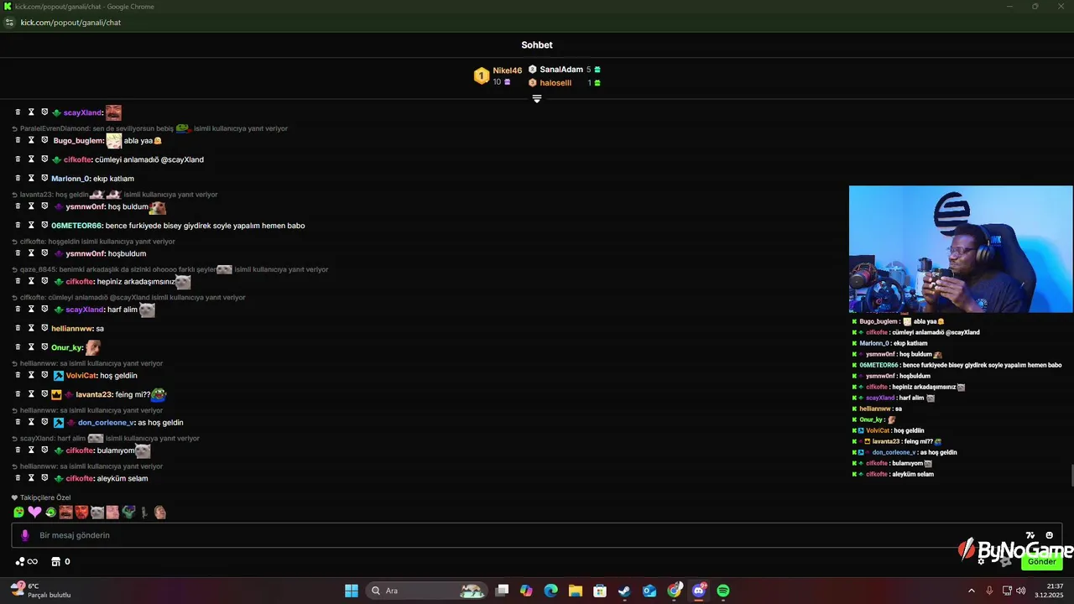The height and width of the screenshot is (604, 1074).
Task: Click the purple microphone icon in message box
Action: click(x=24, y=535)
